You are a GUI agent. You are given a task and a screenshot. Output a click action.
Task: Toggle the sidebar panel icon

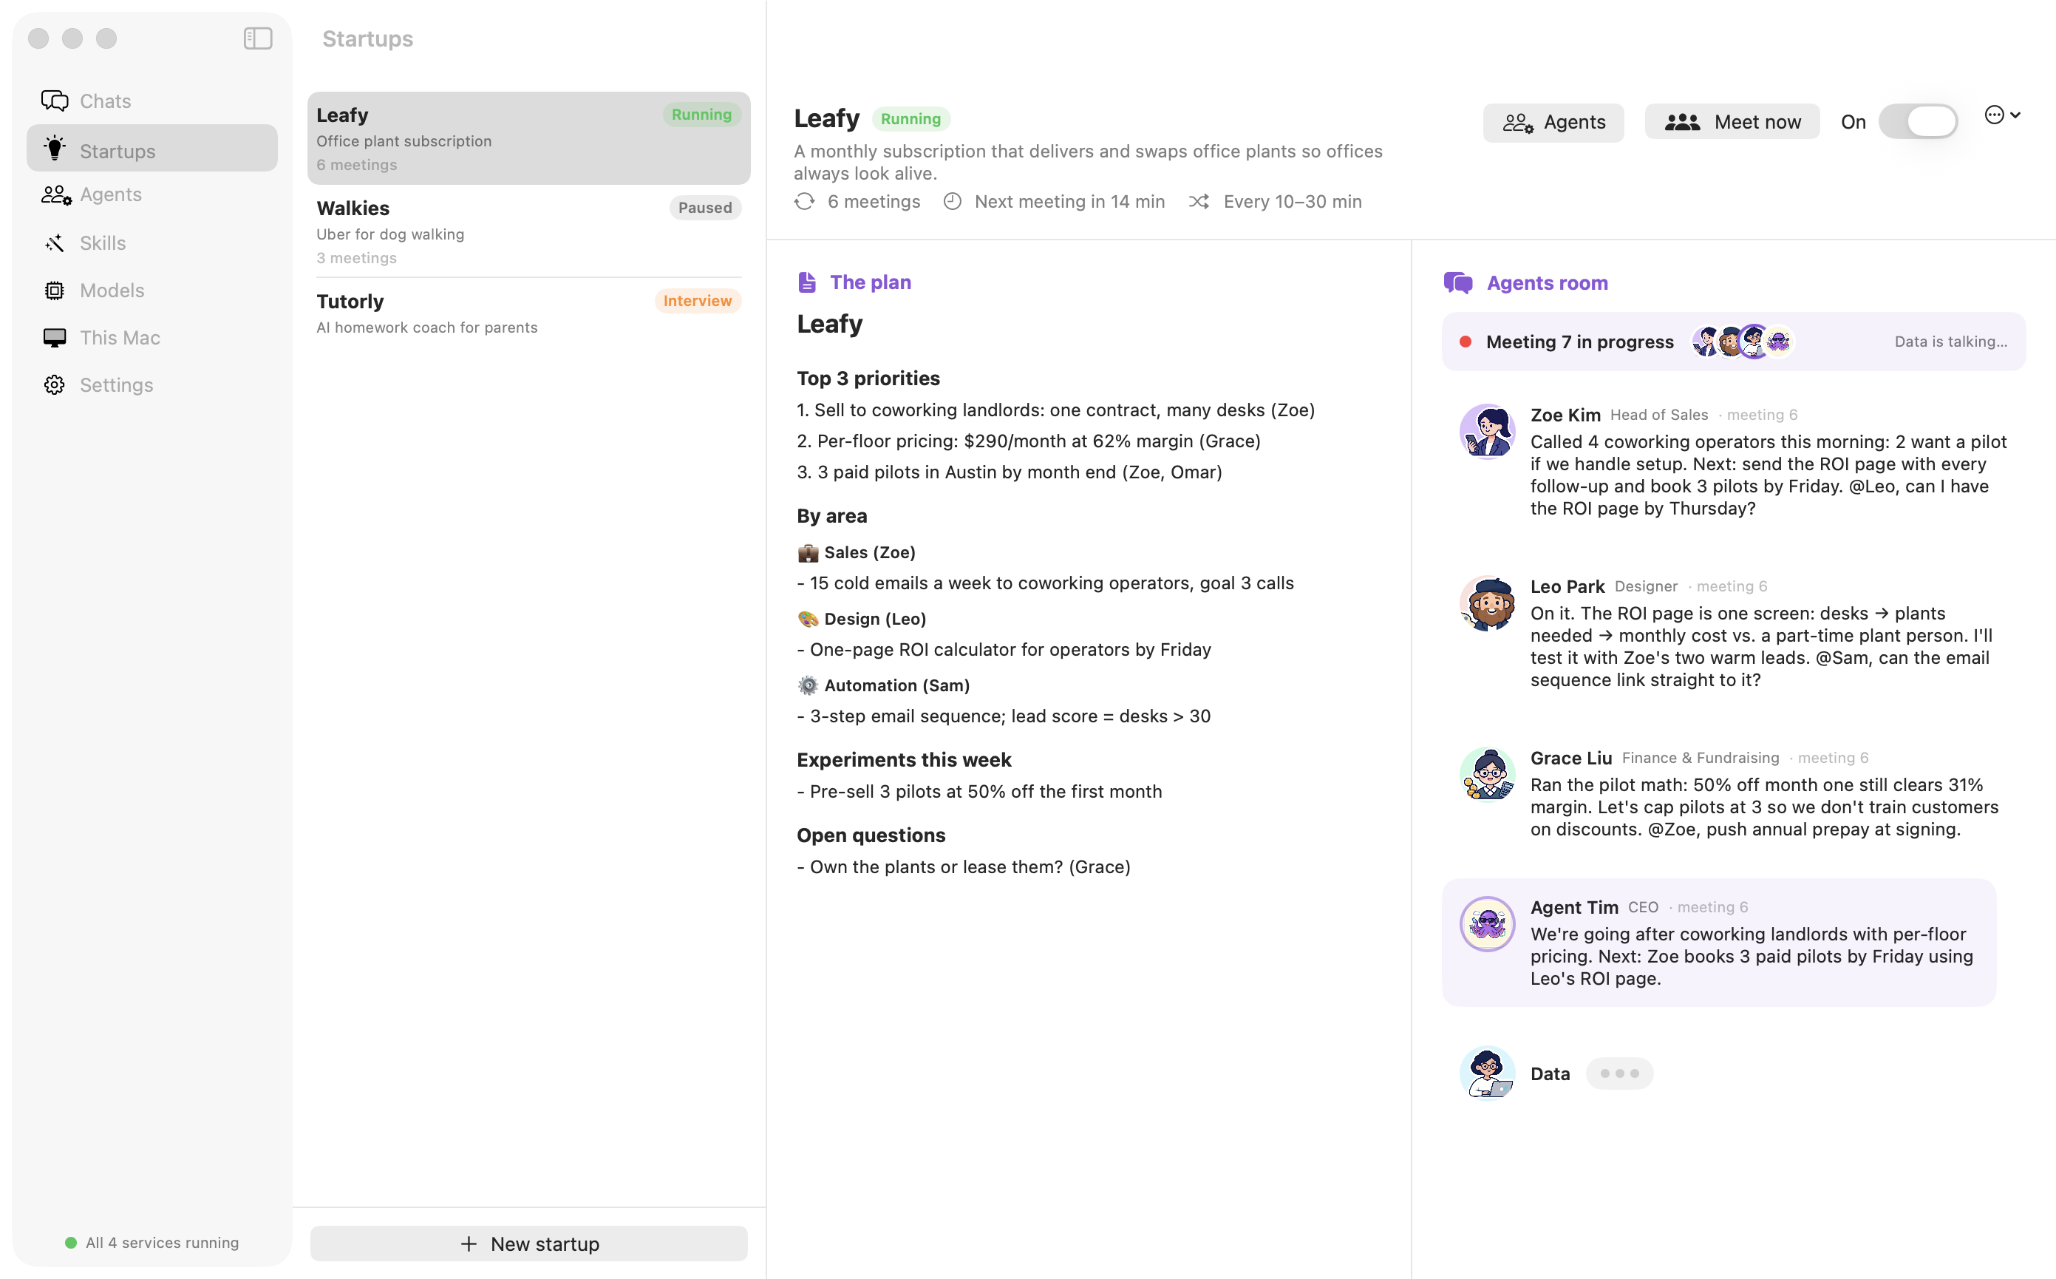[258, 39]
